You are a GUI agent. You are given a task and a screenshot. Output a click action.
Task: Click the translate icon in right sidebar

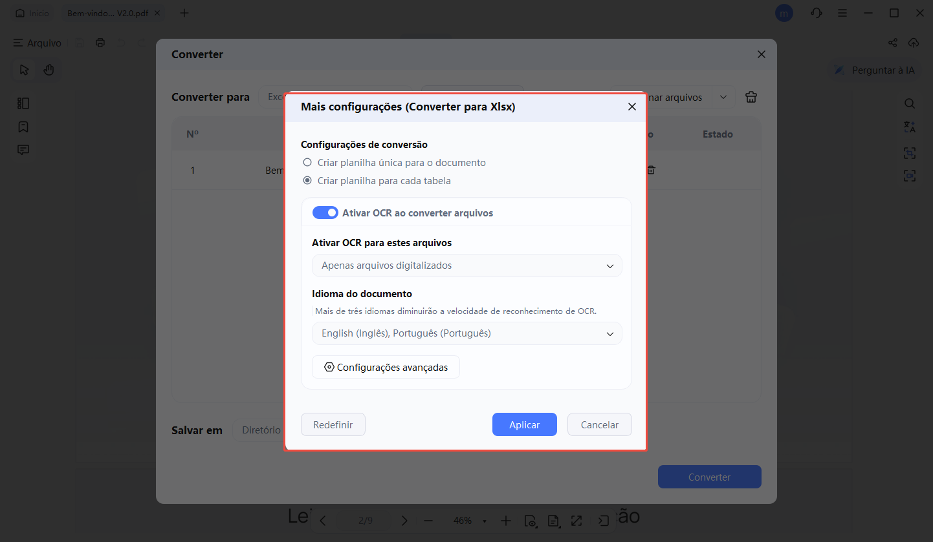coord(910,127)
